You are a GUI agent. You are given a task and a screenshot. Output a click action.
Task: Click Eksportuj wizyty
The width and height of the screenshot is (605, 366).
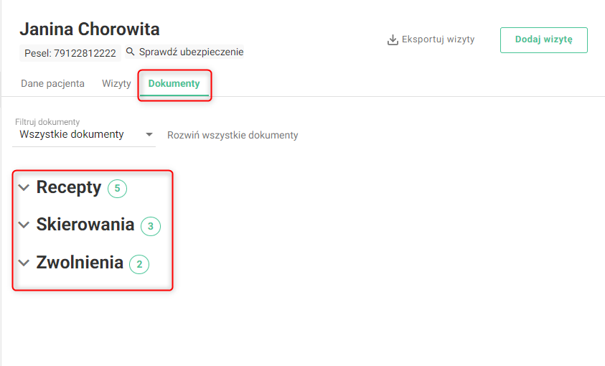(438, 39)
